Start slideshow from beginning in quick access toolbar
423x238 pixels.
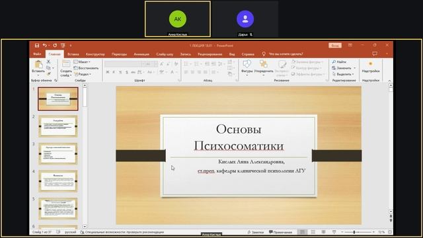pyautogui.click(x=63, y=46)
